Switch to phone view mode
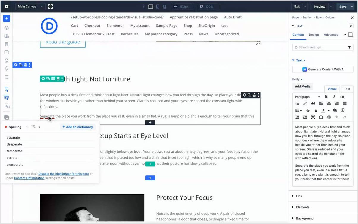 point(165,7)
